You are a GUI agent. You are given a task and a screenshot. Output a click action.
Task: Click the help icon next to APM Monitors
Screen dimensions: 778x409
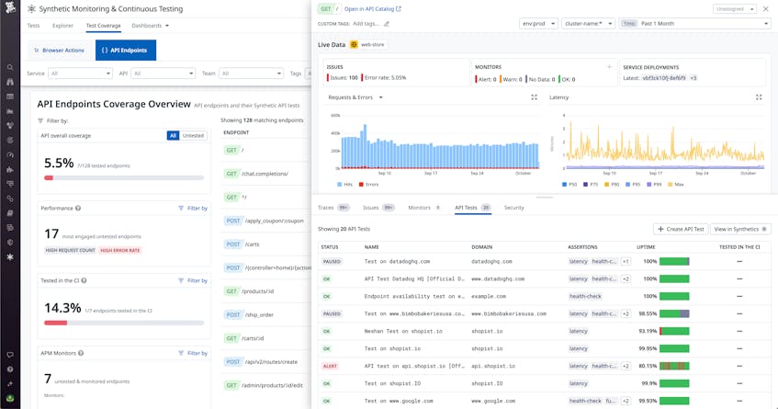pos(81,353)
